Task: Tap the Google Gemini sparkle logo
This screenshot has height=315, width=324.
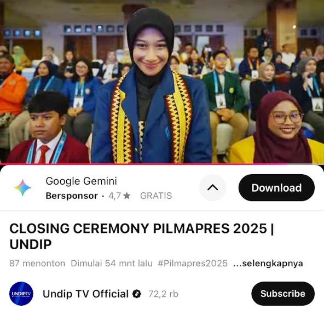Action: (x=23, y=188)
